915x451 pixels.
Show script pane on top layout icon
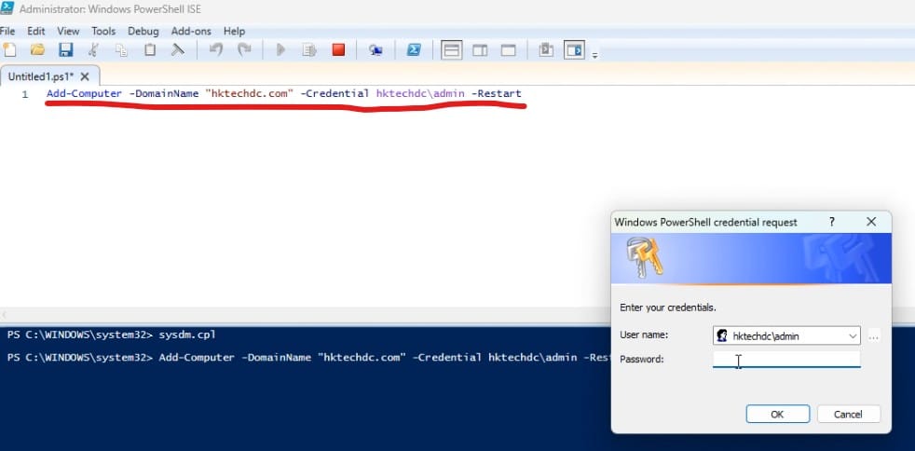coord(451,50)
